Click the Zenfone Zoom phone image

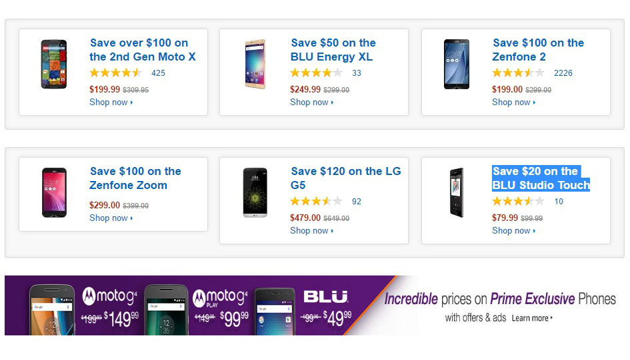tap(54, 193)
